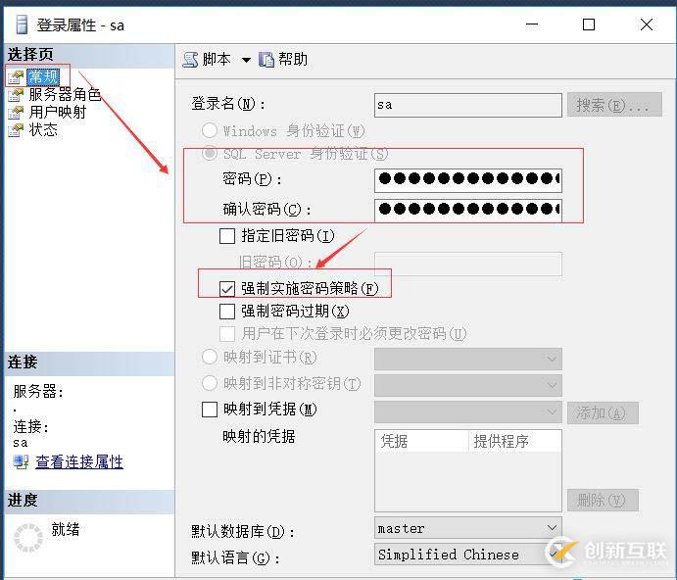Open the 脚本 dropdown arrow
The image size is (677, 580).
coord(246,60)
